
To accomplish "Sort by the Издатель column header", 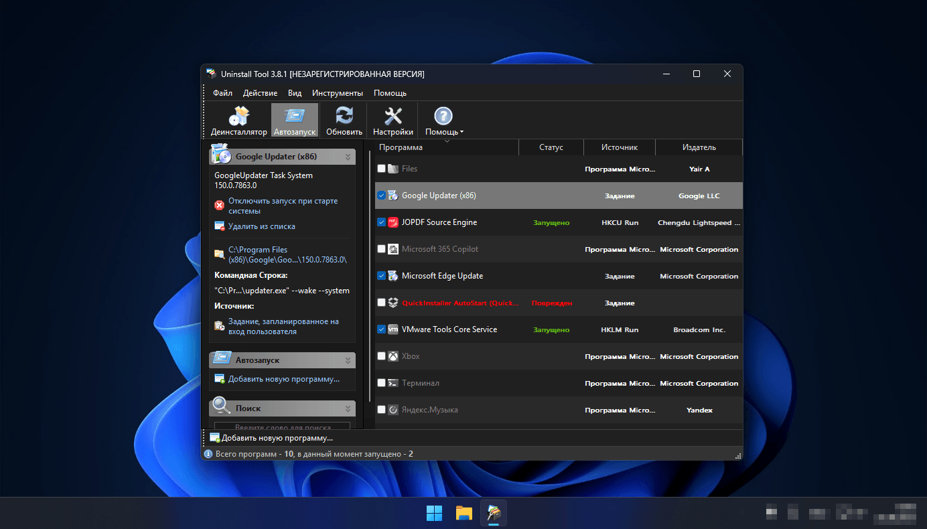I will point(699,147).
